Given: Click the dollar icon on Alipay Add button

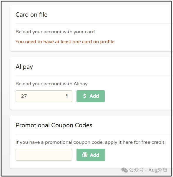Looking at the screenshot, I should tap(84, 96).
